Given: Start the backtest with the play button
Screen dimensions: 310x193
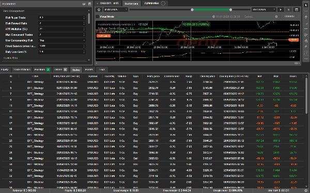Looking at the screenshot, I should coord(281,9).
